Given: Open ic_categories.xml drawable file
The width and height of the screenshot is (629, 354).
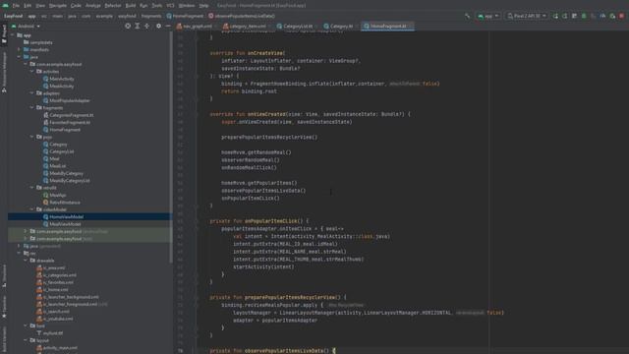Looking at the screenshot, I should click(x=57, y=275).
